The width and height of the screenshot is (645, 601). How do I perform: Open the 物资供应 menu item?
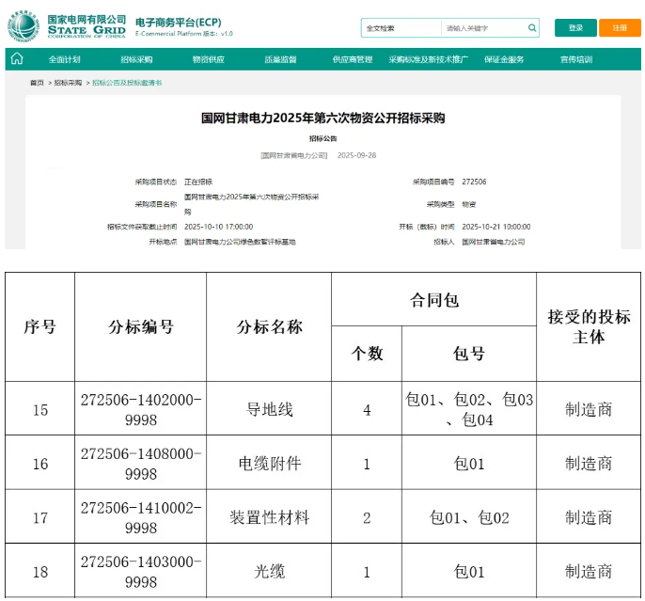208,60
